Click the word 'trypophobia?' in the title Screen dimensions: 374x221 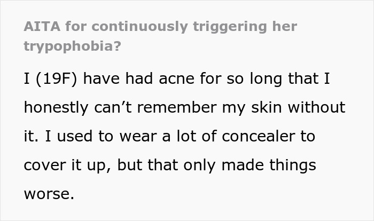73,46
